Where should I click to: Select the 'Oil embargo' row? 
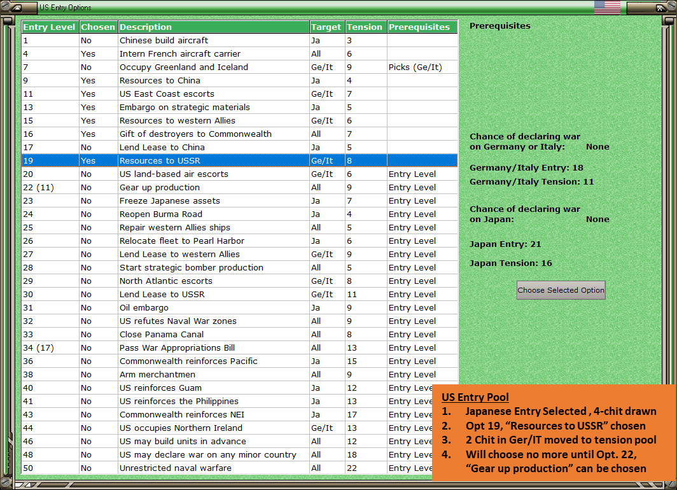[240, 308]
